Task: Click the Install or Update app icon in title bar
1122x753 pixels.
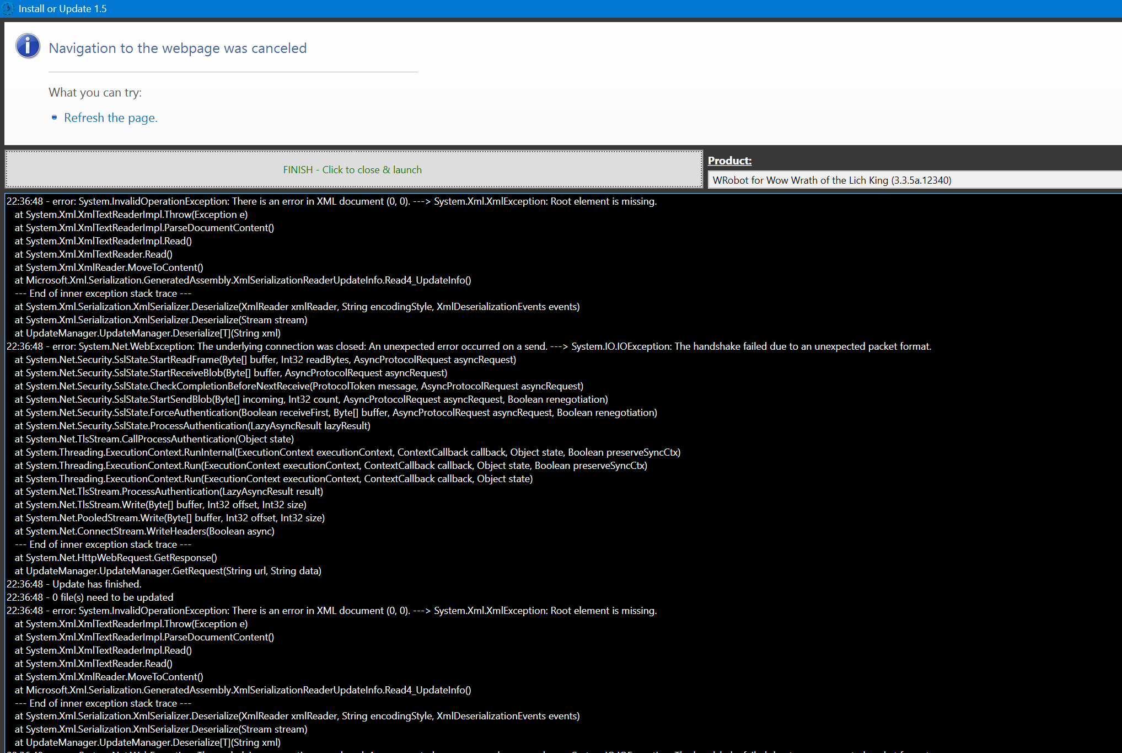Action: coord(8,9)
